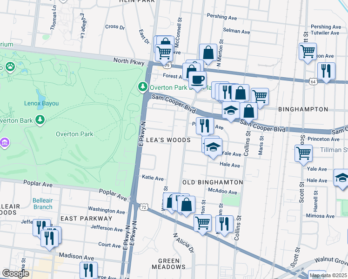Select the coffee cup cafe marker
The width and height of the screenshot is (348, 279).
(197, 80)
